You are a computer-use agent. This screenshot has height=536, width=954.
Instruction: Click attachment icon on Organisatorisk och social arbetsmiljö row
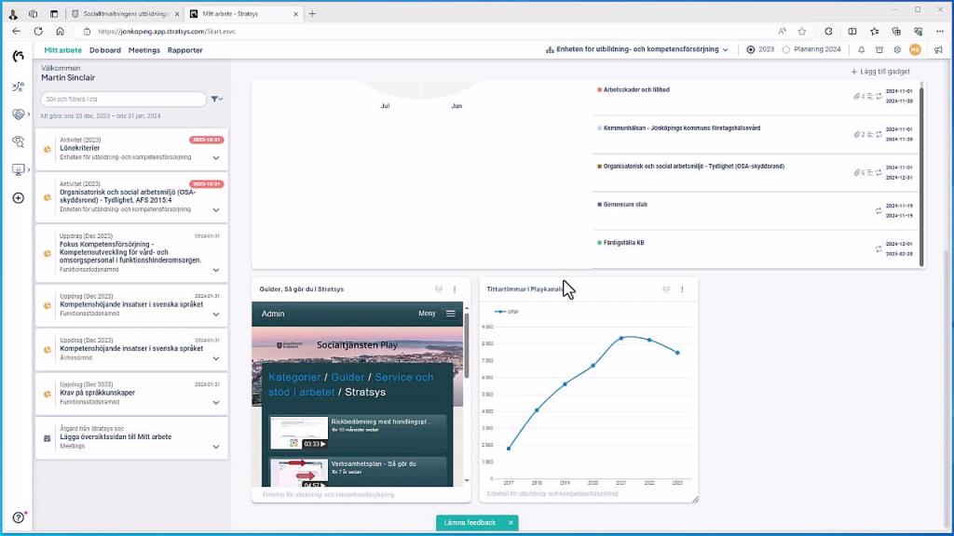pyautogui.click(x=857, y=172)
